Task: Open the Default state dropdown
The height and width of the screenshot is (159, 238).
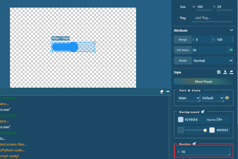Action: 212,98
